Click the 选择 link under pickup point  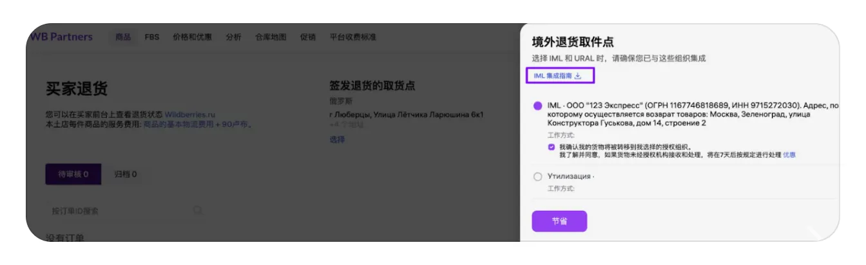pos(337,140)
